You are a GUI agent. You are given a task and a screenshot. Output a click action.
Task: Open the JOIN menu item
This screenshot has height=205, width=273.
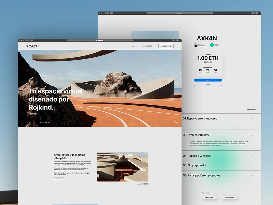(x=132, y=46)
